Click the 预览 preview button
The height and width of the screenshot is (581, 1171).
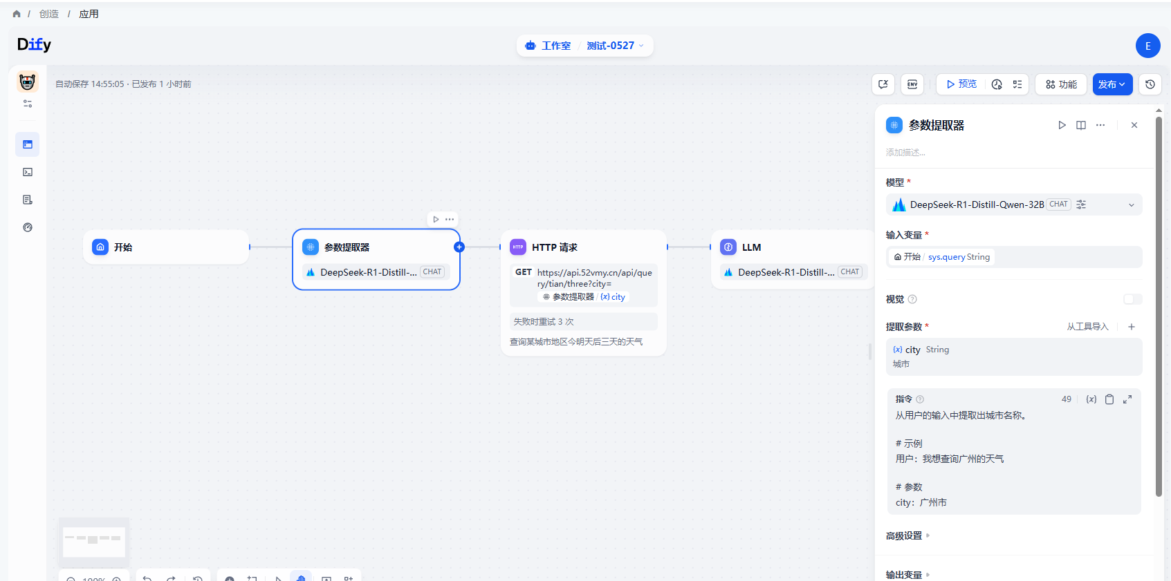coord(961,84)
